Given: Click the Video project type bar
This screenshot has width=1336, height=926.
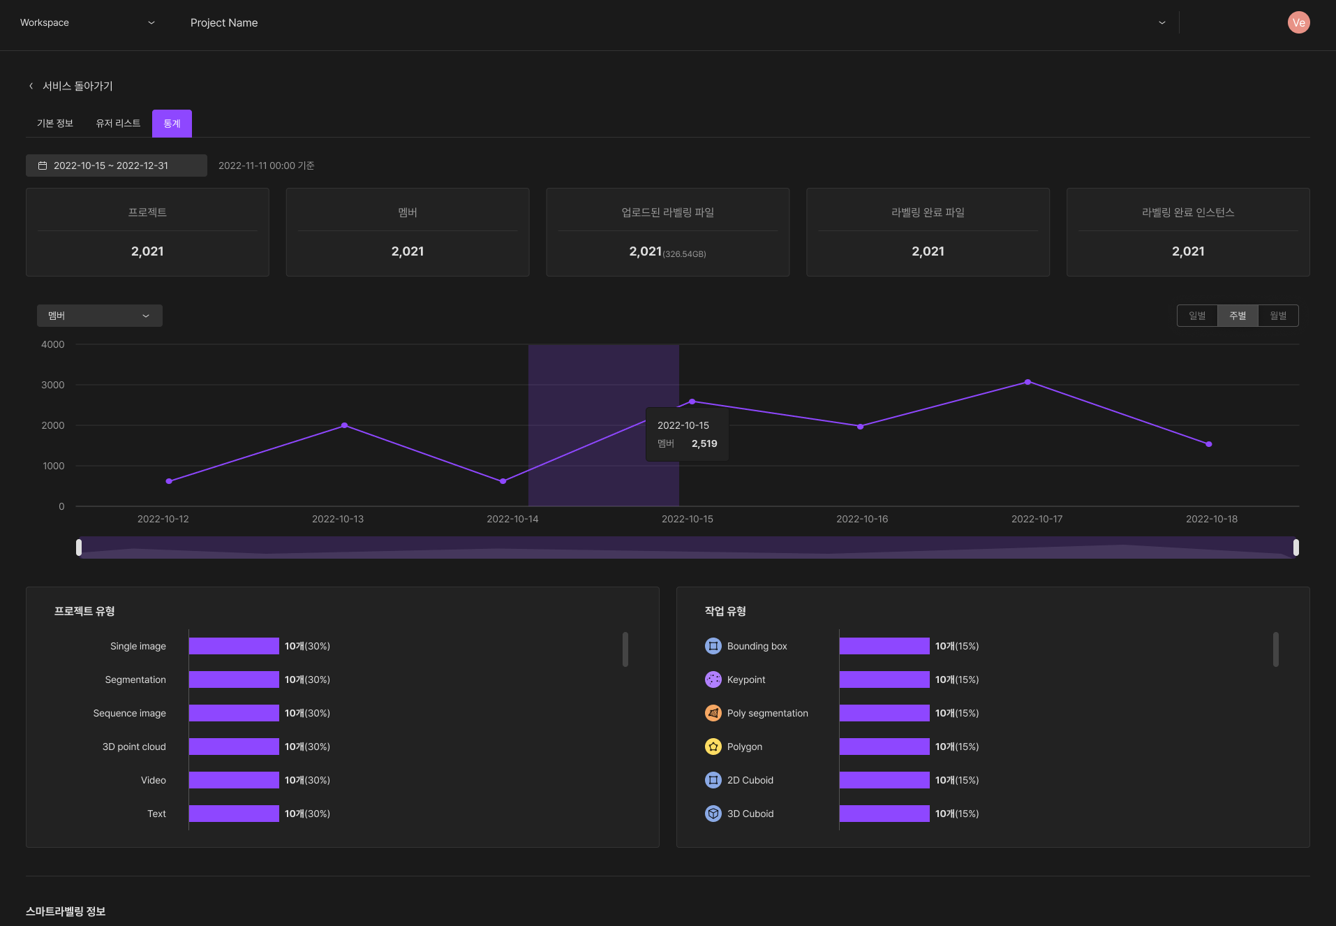Looking at the screenshot, I should tap(234, 780).
